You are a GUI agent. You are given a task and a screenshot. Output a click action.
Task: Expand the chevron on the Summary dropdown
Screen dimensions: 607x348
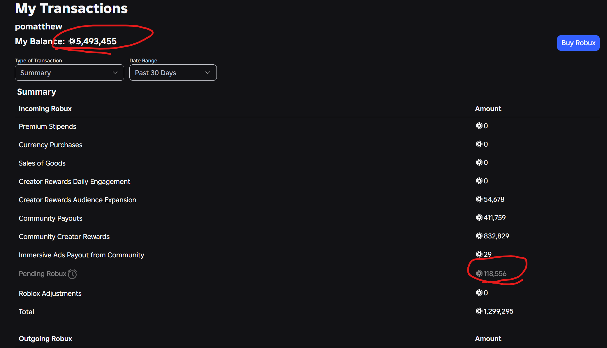(115, 73)
